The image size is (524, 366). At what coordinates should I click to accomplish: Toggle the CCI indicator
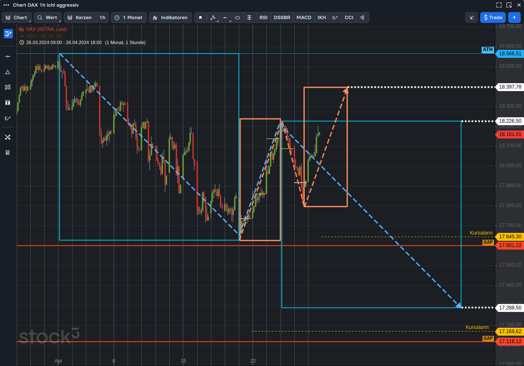[x=349, y=17]
